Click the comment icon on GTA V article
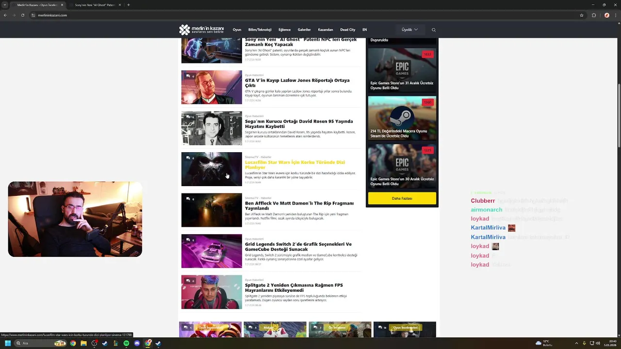This screenshot has height=349, width=621. point(188,76)
